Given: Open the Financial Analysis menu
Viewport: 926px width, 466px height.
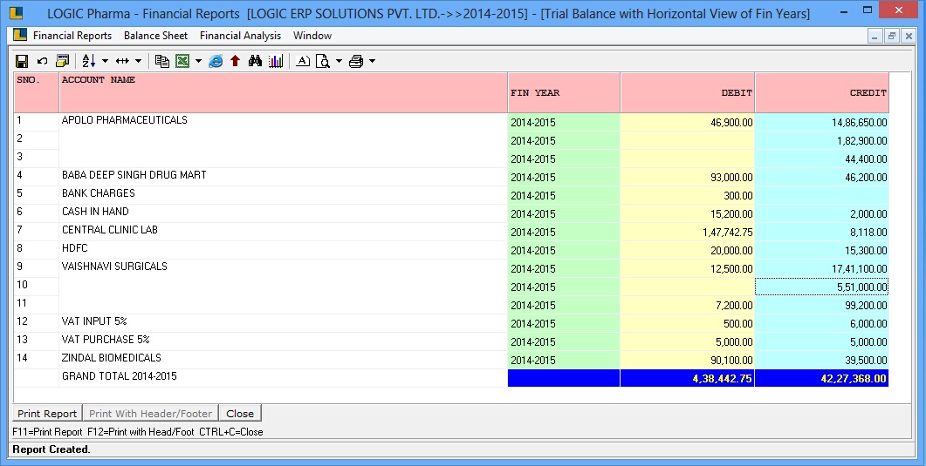Looking at the screenshot, I should [x=240, y=36].
